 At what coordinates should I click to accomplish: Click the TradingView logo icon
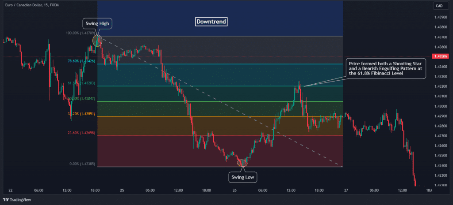click(7, 199)
